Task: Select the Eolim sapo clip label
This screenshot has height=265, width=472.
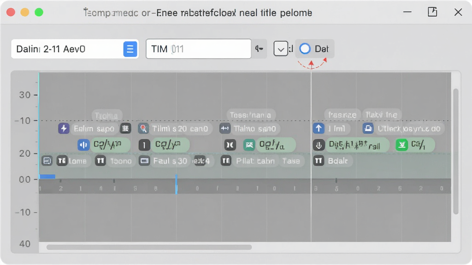Action: point(94,129)
